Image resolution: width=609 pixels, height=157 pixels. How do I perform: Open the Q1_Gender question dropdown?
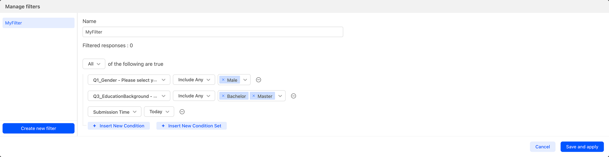pos(129,80)
